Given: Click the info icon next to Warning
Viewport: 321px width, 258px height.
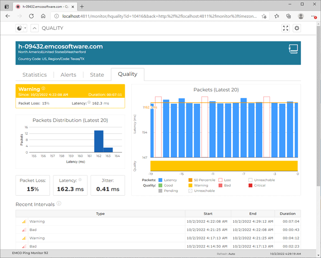Looking at the screenshot, I should point(44,89).
